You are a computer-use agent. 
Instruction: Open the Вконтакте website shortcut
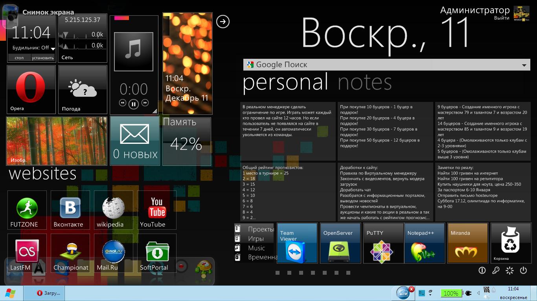[x=70, y=210]
